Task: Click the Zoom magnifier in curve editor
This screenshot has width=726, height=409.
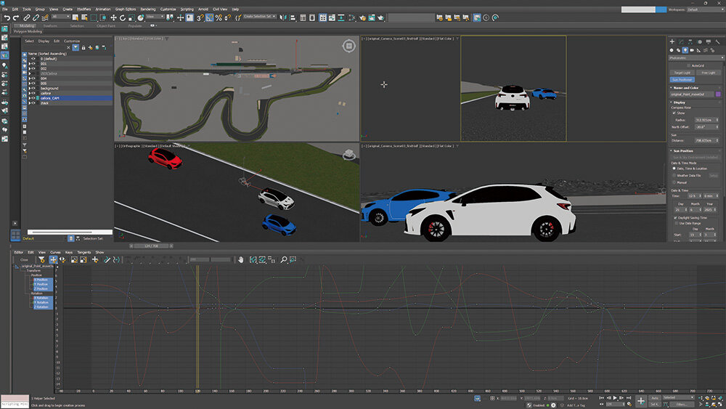Action: coord(284,259)
